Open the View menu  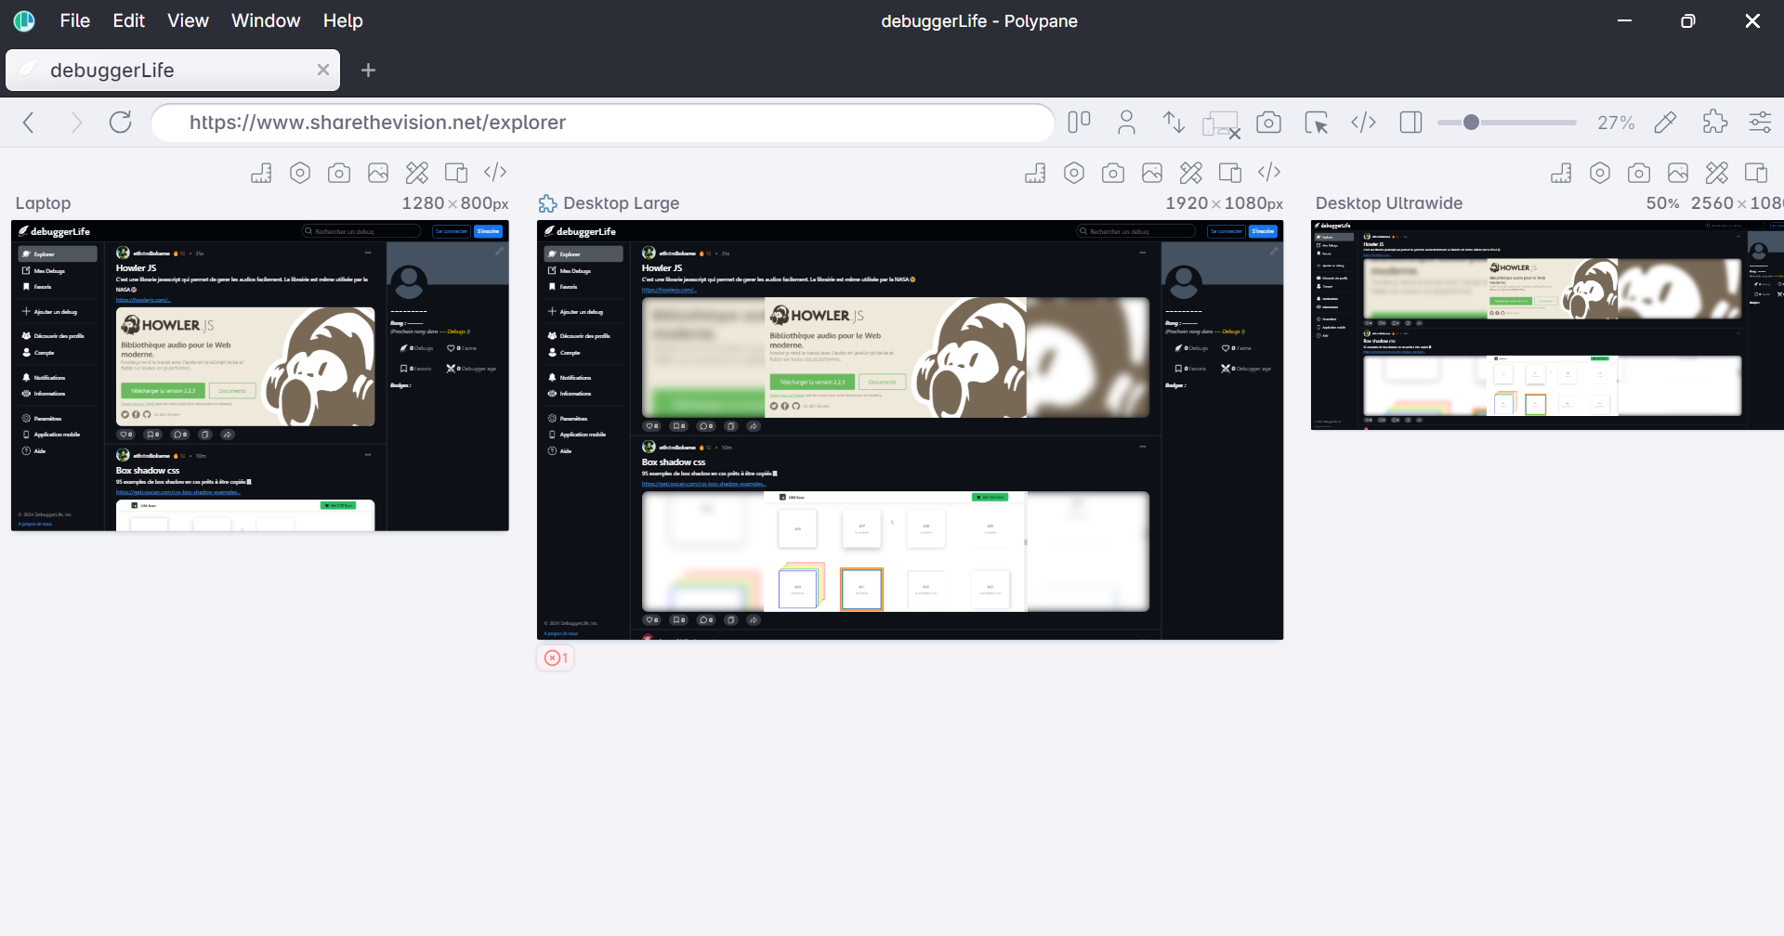188,20
